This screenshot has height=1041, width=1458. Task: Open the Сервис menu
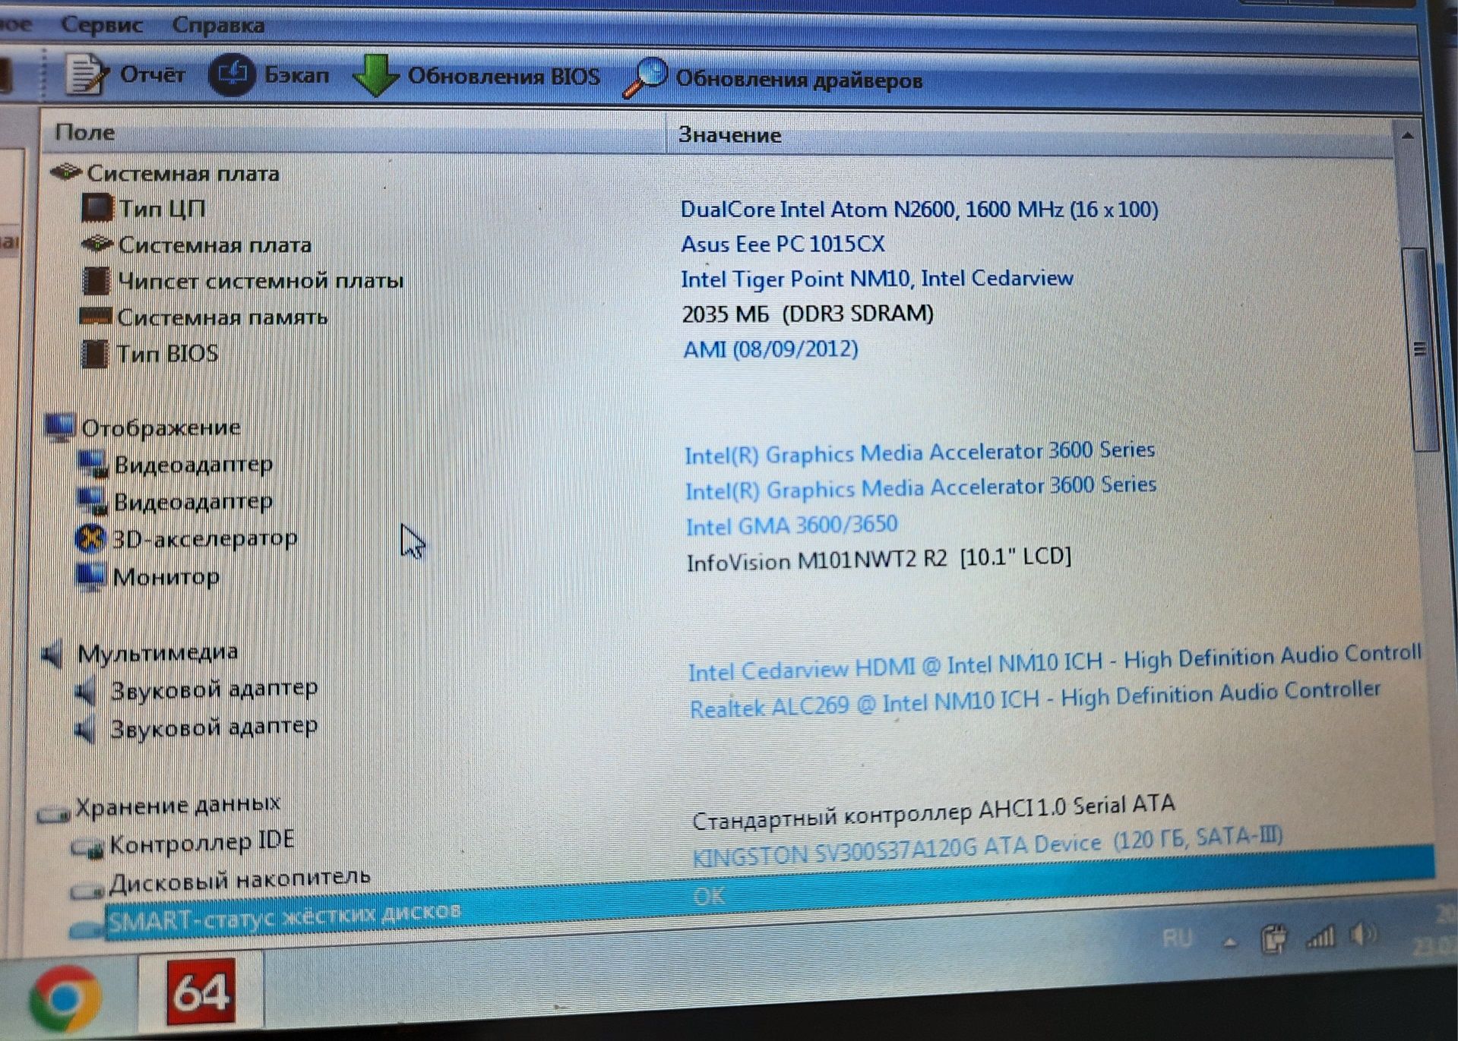[x=101, y=24]
